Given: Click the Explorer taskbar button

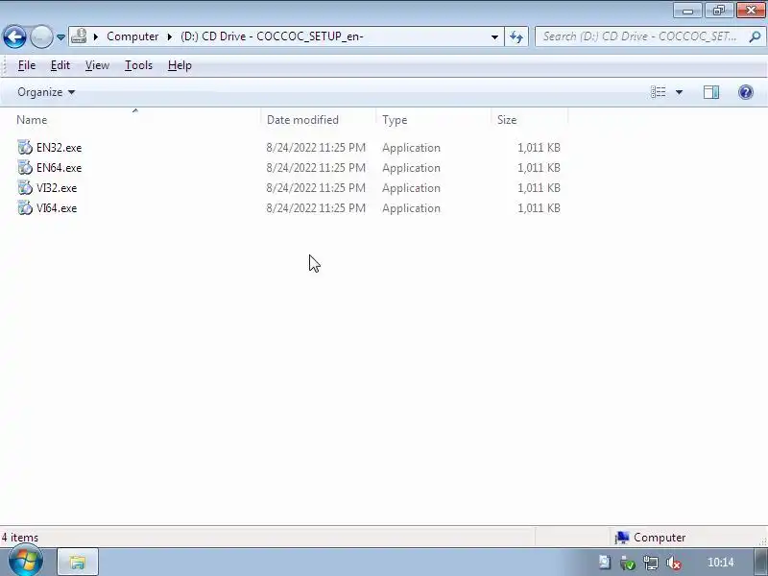Looking at the screenshot, I should (x=78, y=562).
